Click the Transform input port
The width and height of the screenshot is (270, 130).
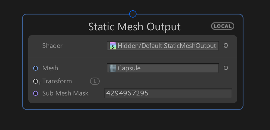click(x=36, y=81)
